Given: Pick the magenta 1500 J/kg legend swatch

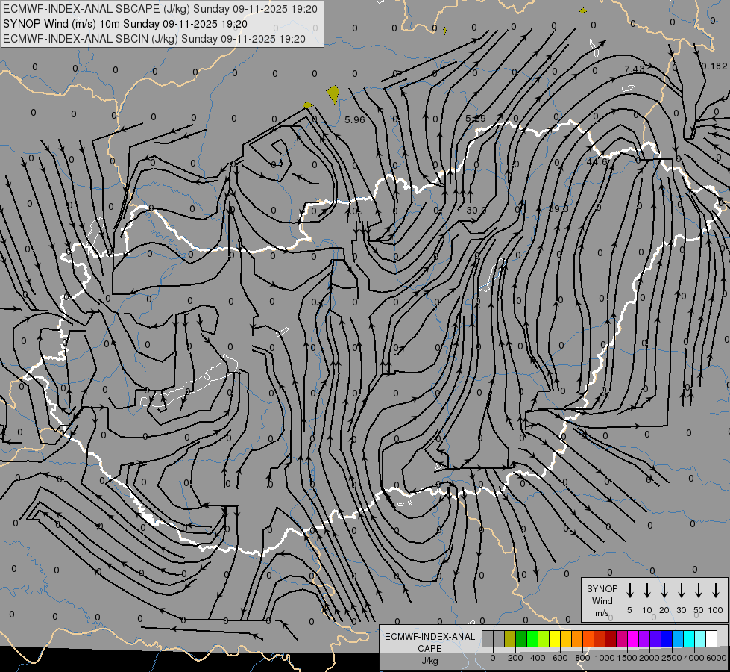Looking at the screenshot, I should 633,638.
